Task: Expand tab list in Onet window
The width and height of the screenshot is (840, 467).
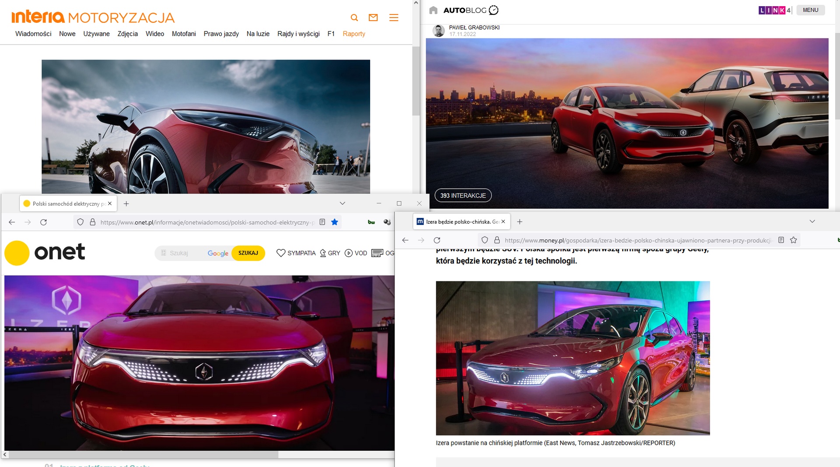Action: tap(343, 204)
